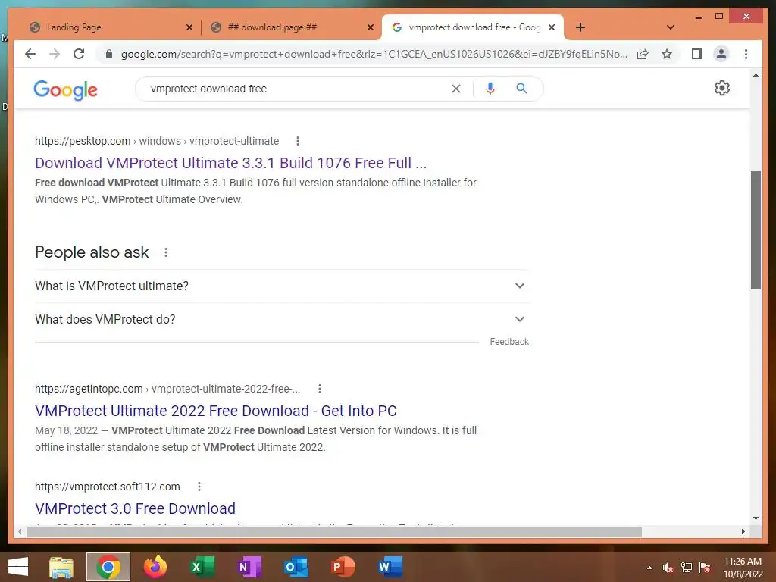
Task: Open the Chrome profile avatar menu
Action: [x=721, y=54]
